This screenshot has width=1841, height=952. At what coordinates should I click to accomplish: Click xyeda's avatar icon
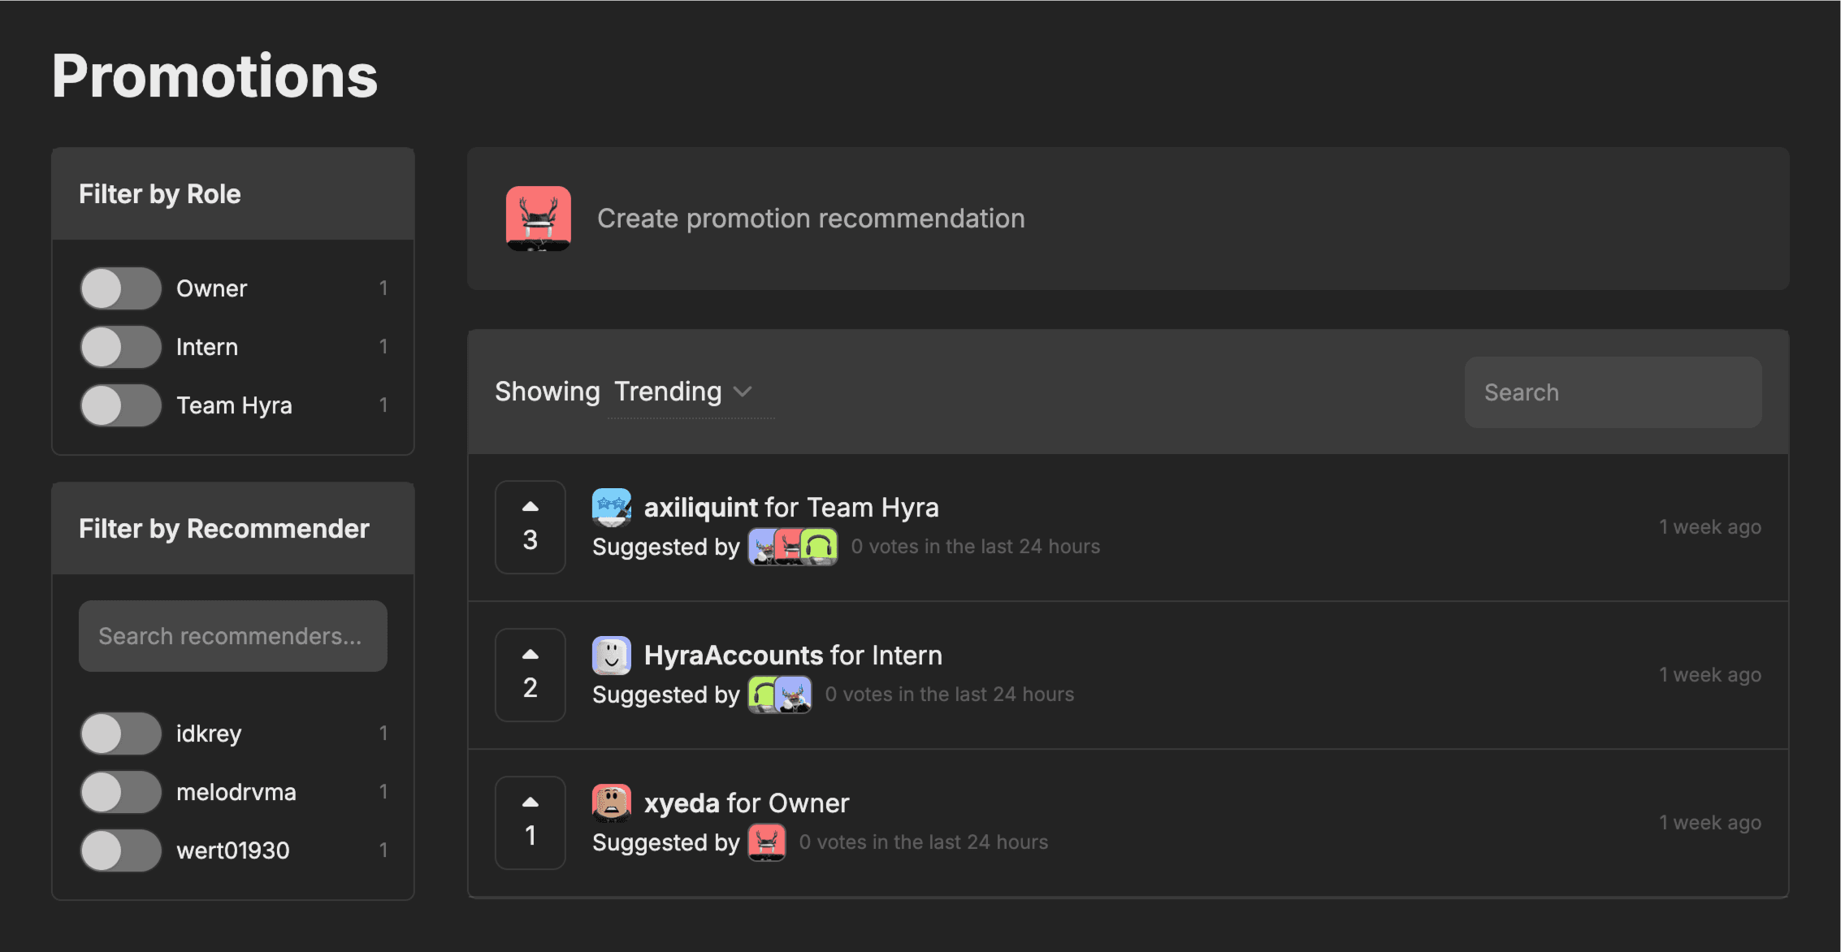pyautogui.click(x=611, y=803)
